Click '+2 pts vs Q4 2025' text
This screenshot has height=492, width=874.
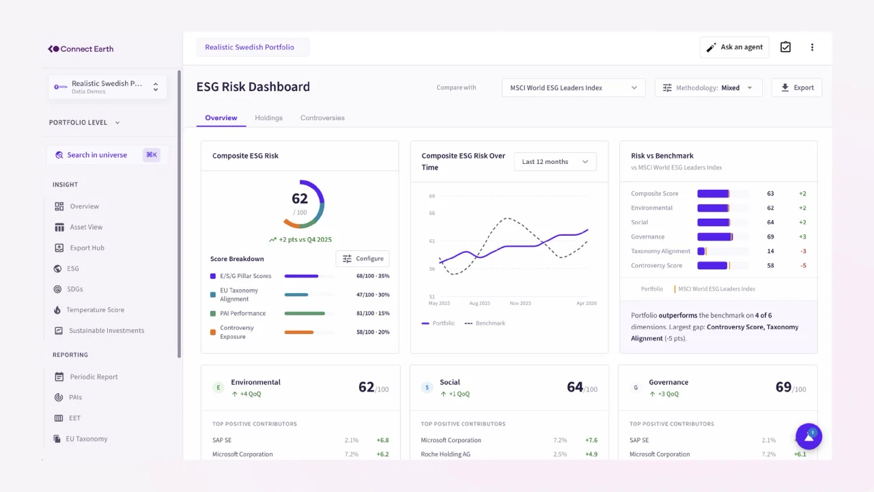click(300, 240)
